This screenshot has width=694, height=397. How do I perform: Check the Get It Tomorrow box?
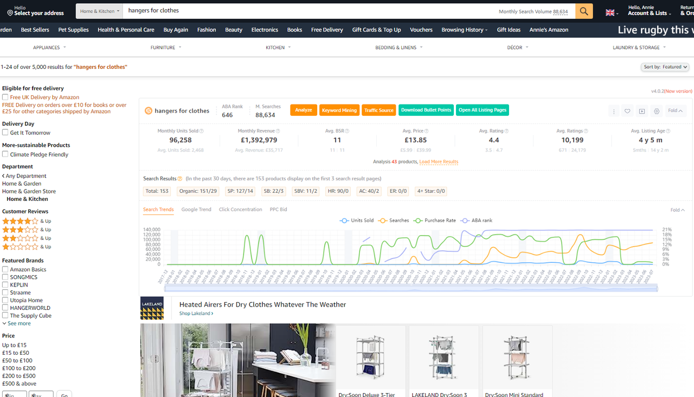pos(5,133)
